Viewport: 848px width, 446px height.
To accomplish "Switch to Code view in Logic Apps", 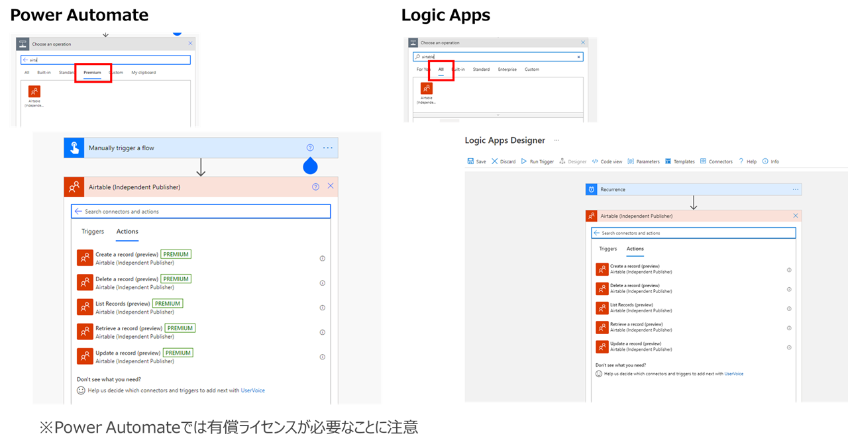I will [x=607, y=161].
